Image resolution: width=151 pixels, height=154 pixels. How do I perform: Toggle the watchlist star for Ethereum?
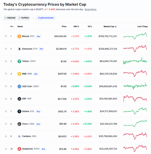pos(6,49)
